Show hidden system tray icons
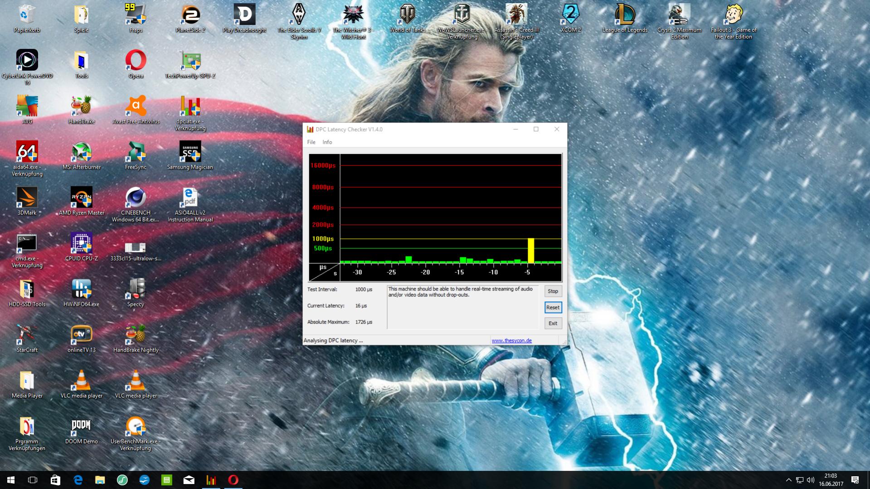870x489 pixels. tap(788, 480)
